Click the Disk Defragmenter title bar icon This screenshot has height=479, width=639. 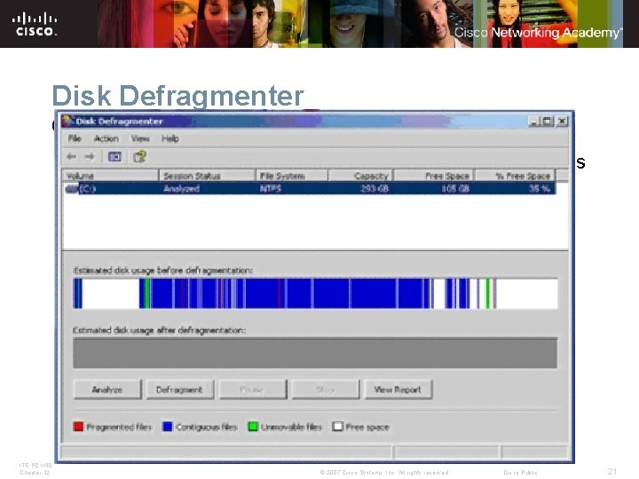coord(67,121)
